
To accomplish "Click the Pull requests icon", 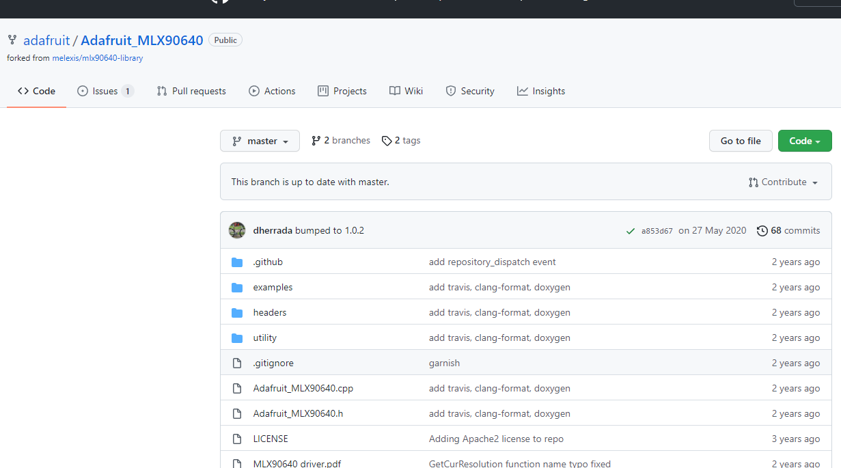I will [162, 91].
